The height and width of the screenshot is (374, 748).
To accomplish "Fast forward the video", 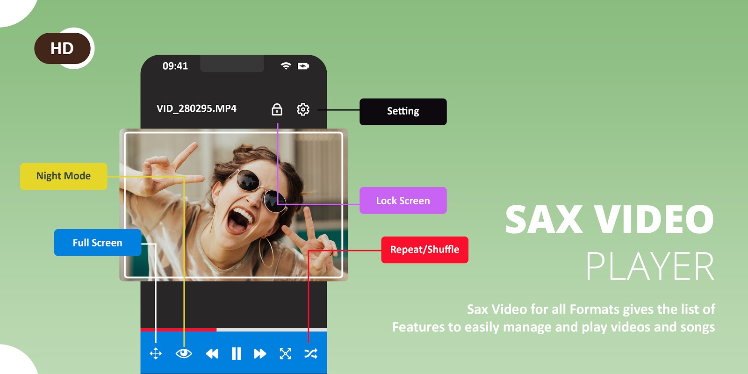I will (x=260, y=353).
